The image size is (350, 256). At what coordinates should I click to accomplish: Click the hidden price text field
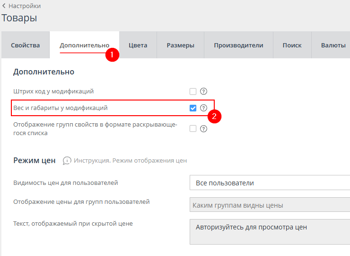coord(270,231)
